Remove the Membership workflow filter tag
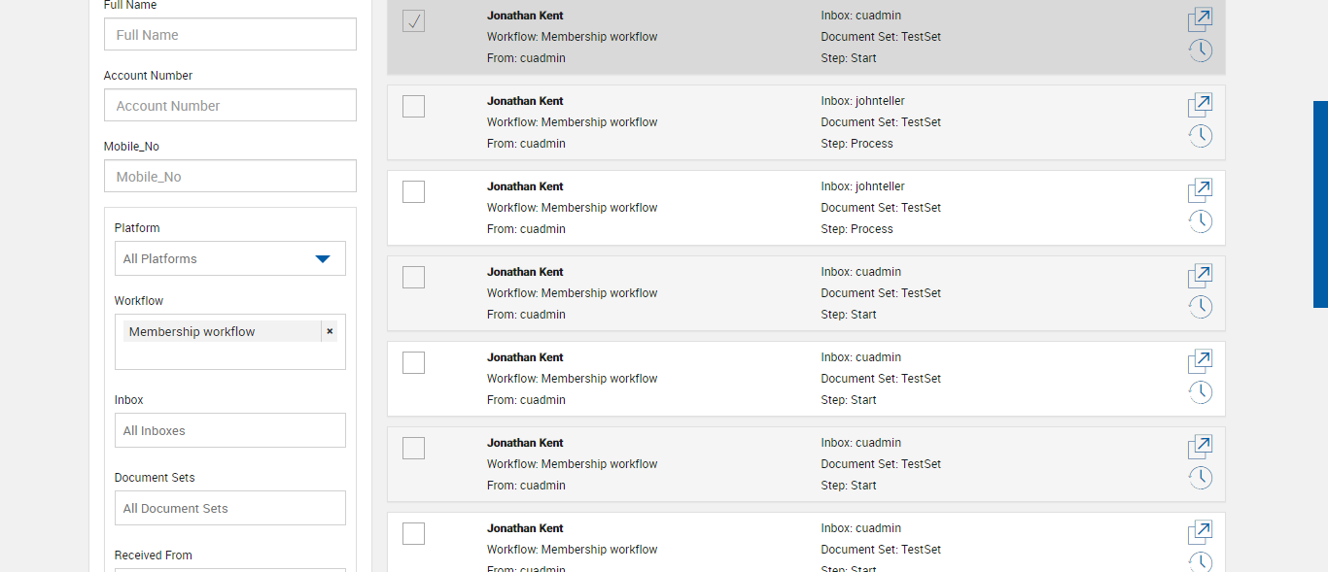 pos(330,331)
